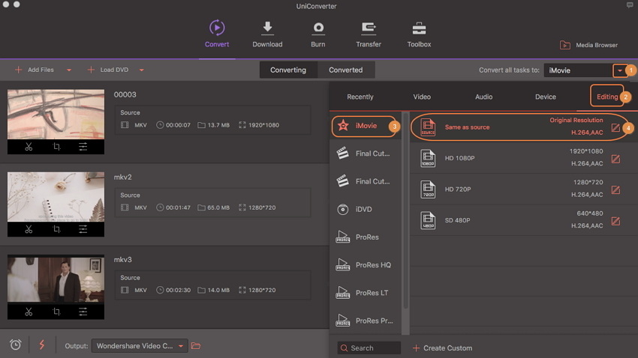The width and height of the screenshot is (638, 358).
Task: Expand the Load DVD dropdown arrow
Action: tap(141, 70)
